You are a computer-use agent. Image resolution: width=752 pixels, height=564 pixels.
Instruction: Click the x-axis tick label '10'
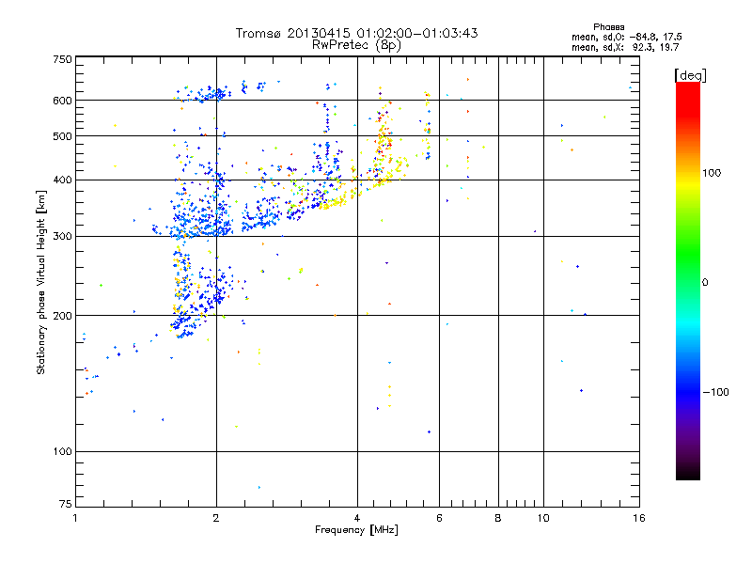pyautogui.click(x=543, y=518)
